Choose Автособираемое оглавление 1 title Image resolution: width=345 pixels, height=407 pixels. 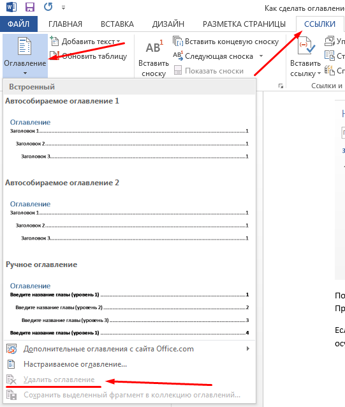pos(62,101)
